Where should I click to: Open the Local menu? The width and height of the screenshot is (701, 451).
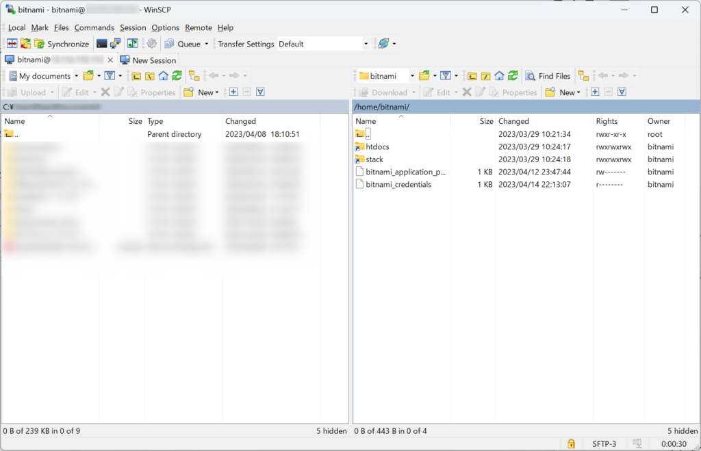[16, 27]
